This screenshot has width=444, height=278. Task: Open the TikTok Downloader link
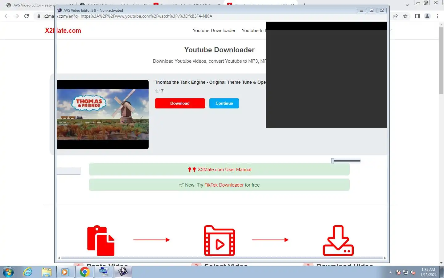point(224,185)
